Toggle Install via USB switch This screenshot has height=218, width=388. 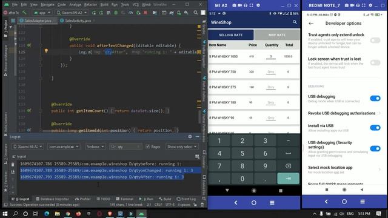coord(375,128)
